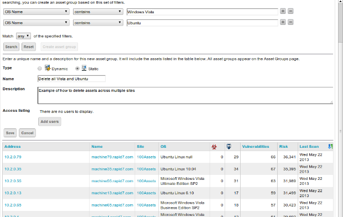Open the machine79.rapid7.com asset link
The height and width of the screenshot is (217, 343).
[x=112, y=157]
